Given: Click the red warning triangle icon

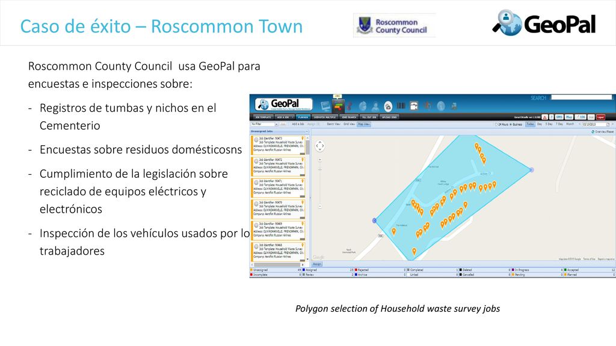Looking at the screenshot, I should point(544,117).
